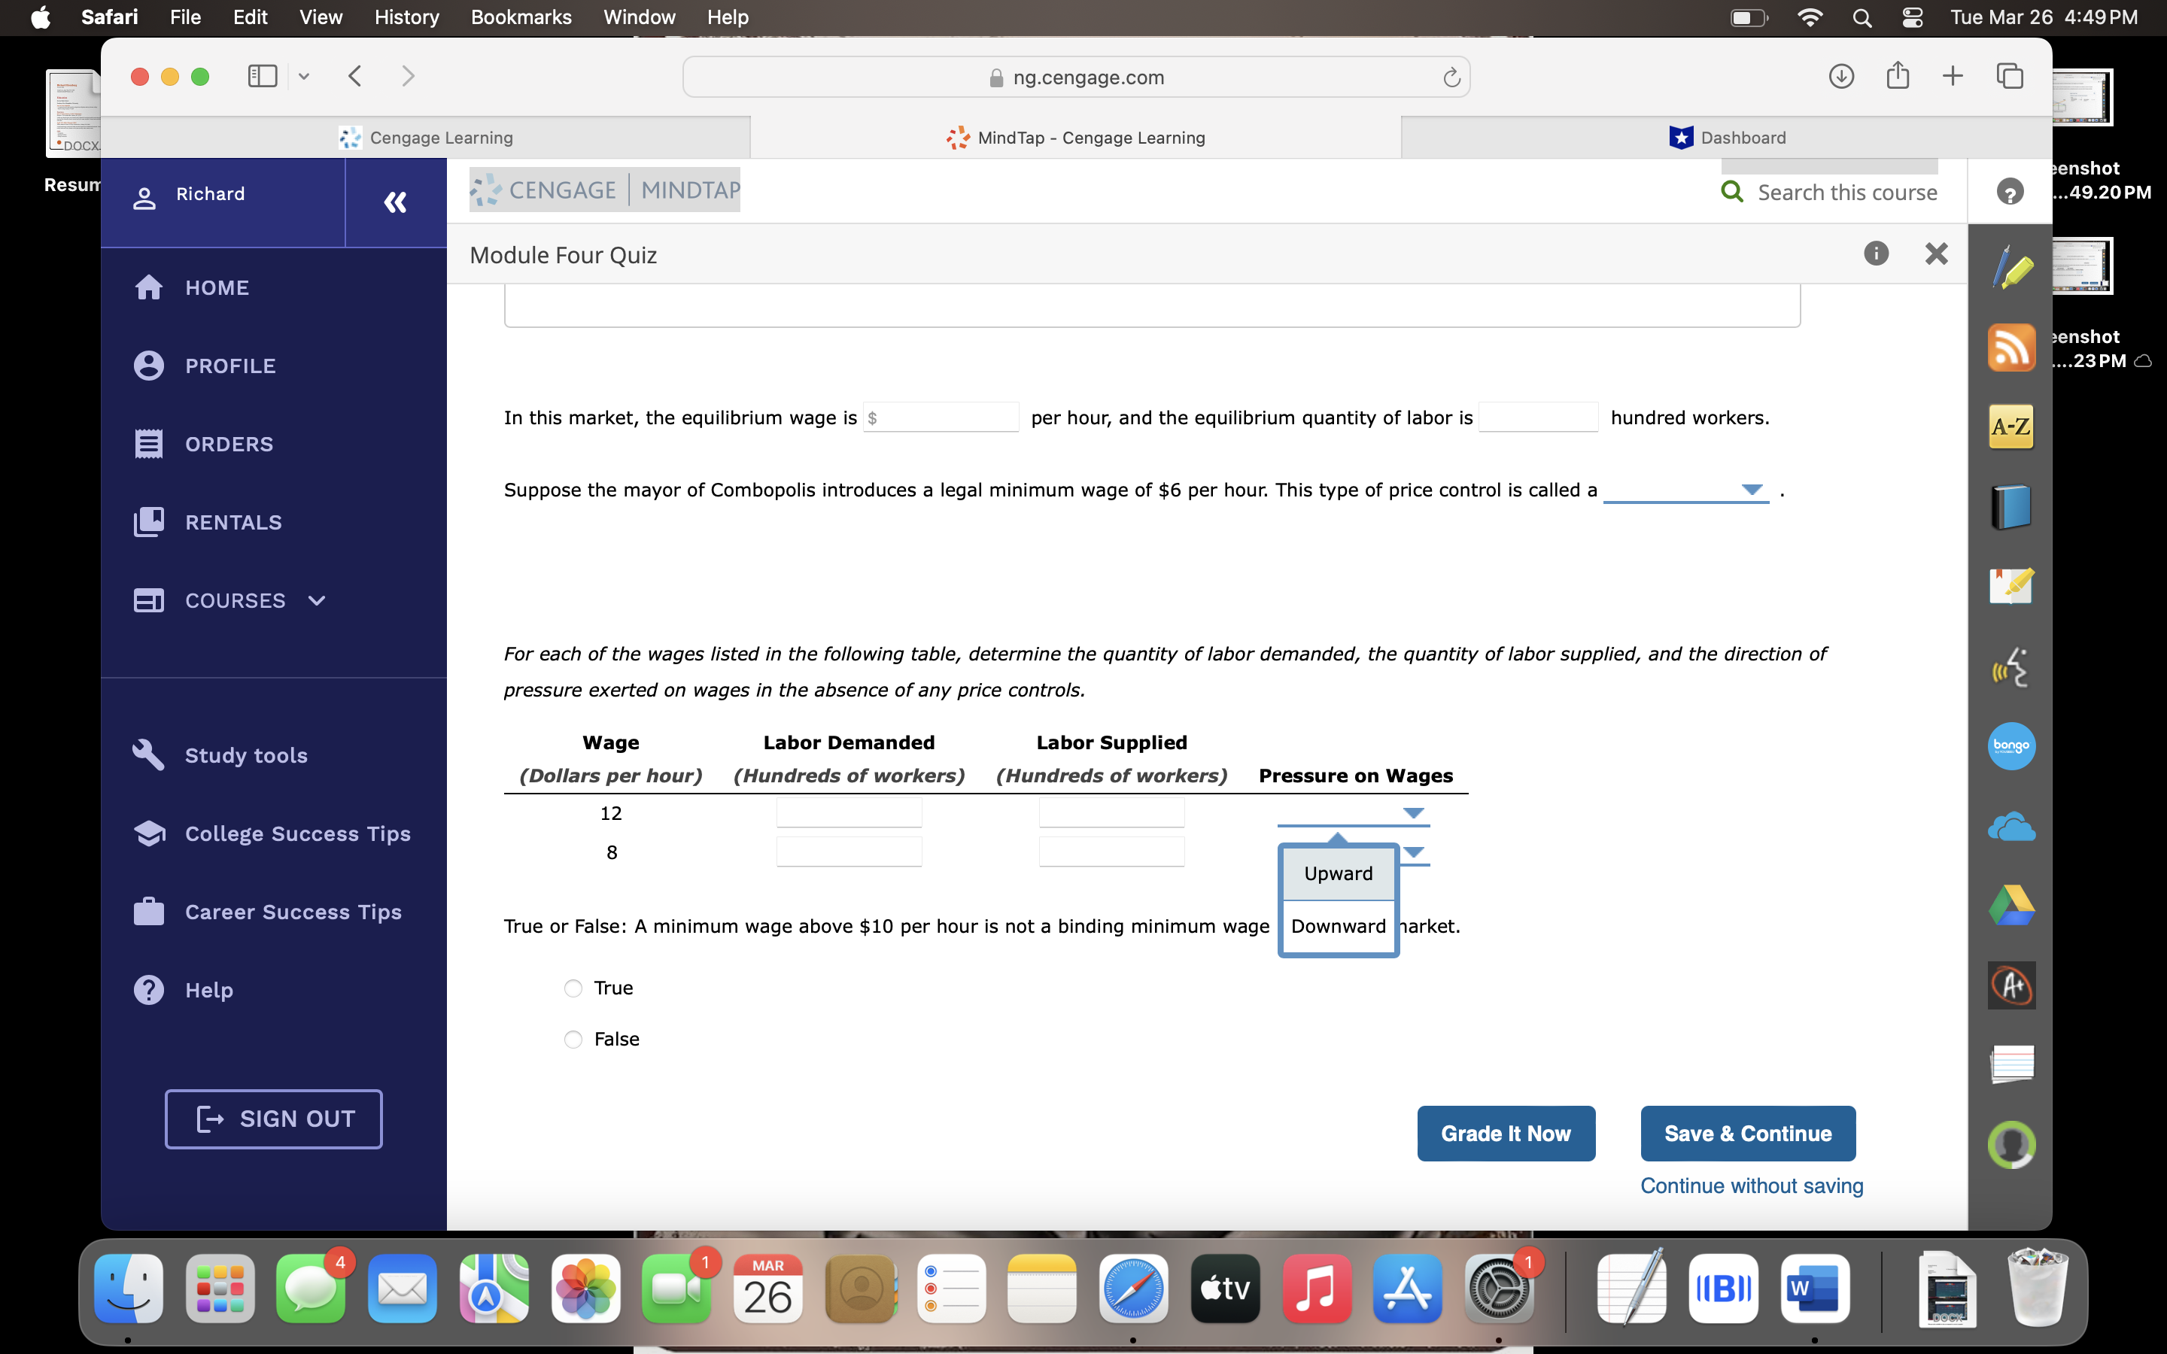The width and height of the screenshot is (2167, 1354).
Task: Open the RSS feed app in the MindTap dock
Action: 2011,348
